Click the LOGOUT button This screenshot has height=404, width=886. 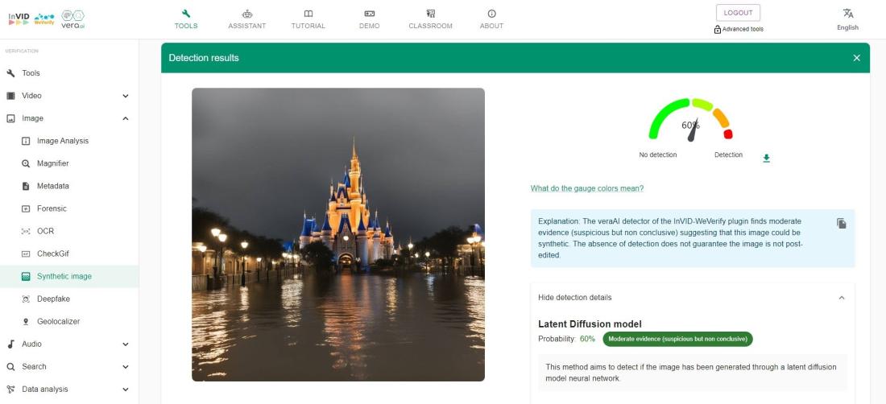pyautogui.click(x=738, y=12)
